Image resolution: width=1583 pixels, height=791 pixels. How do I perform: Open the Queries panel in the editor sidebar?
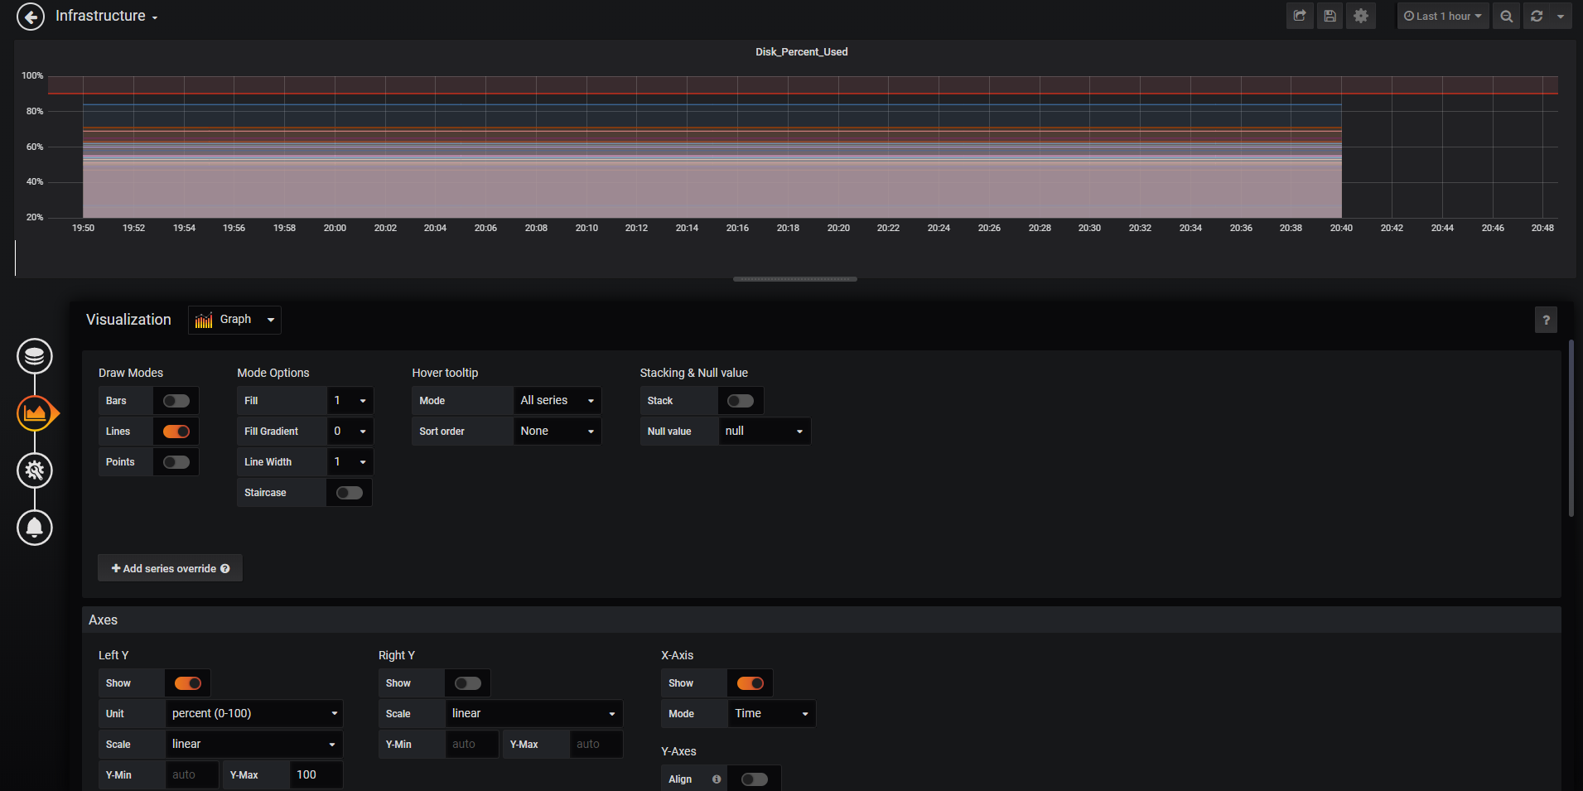click(x=34, y=356)
